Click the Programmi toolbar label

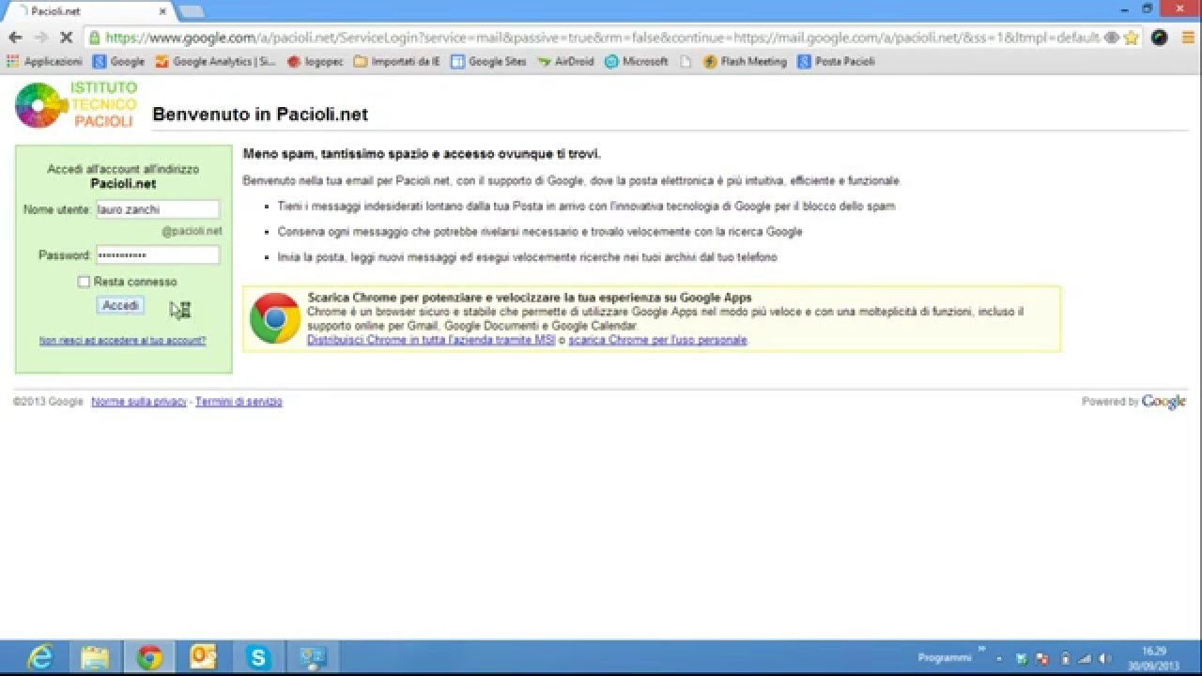[x=944, y=657]
